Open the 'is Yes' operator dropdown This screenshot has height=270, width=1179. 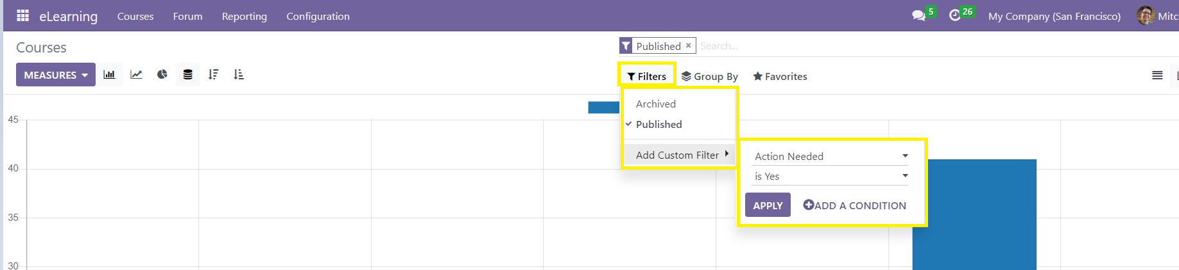tap(830, 176)
